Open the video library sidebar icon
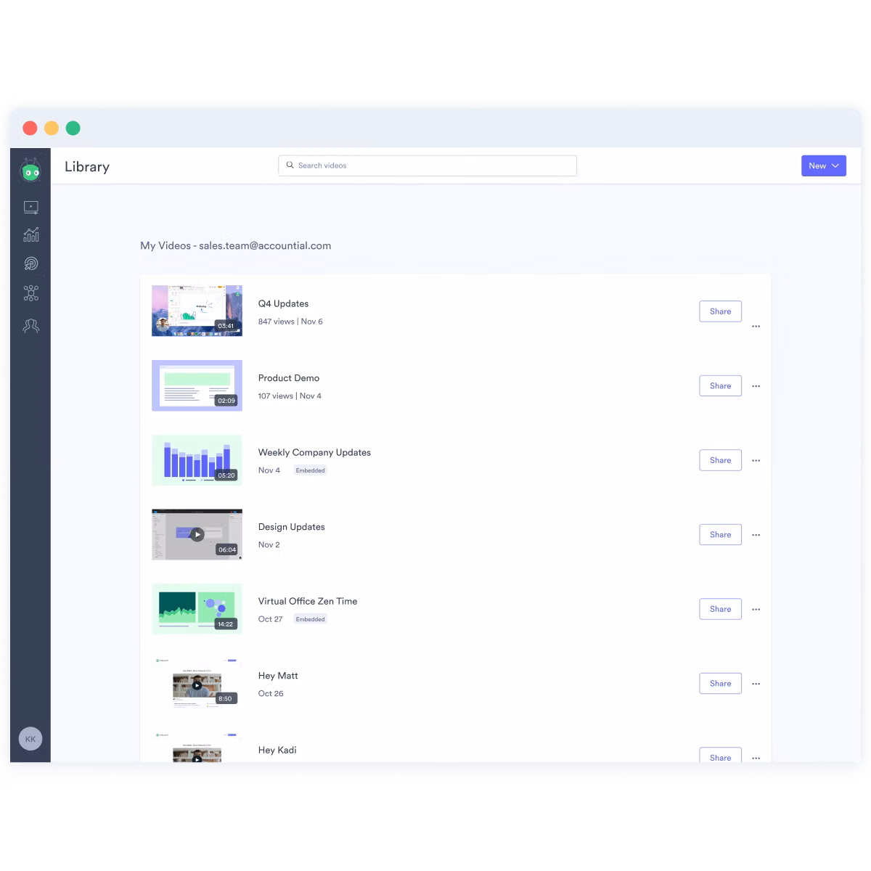This screenshot has width=871, height=871. pyautogui.click(x=30, y=208)
